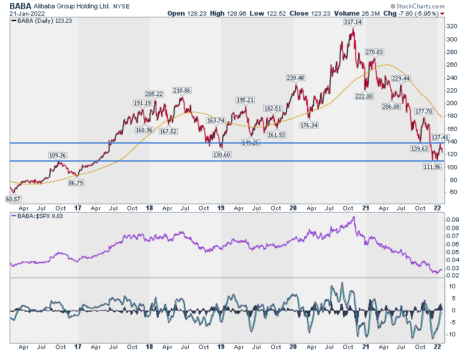
Task: Click the 20 year label on bottom axis
Action: 293,347
